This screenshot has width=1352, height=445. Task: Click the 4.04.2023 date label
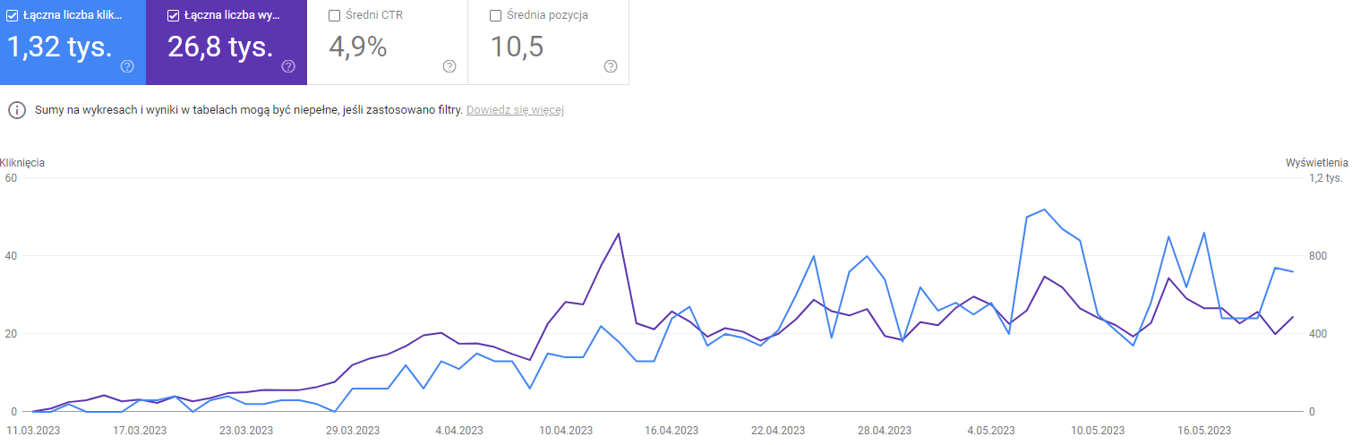[459, 430]
